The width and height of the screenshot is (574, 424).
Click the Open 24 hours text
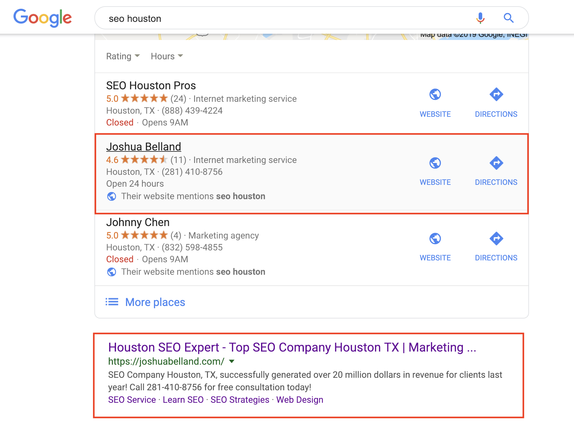coord(135,184)
